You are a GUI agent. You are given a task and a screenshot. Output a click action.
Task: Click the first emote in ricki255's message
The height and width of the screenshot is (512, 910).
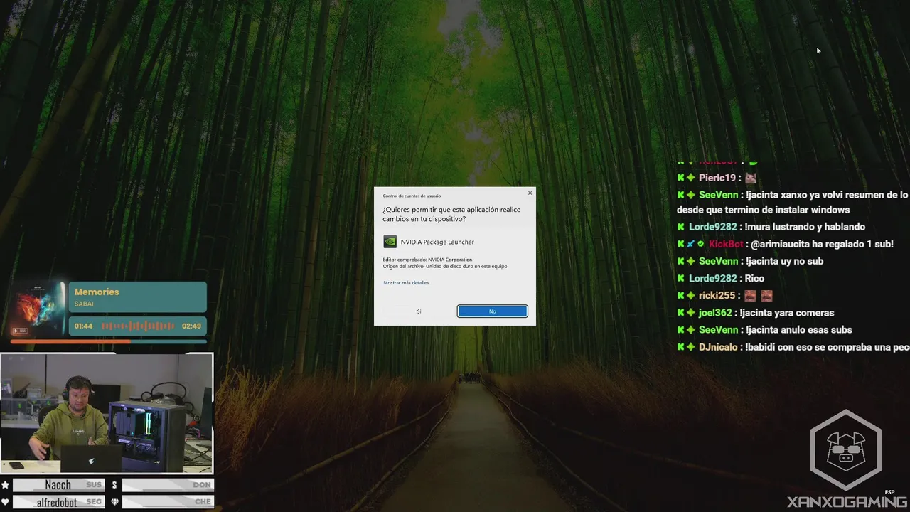pos(750,295)
